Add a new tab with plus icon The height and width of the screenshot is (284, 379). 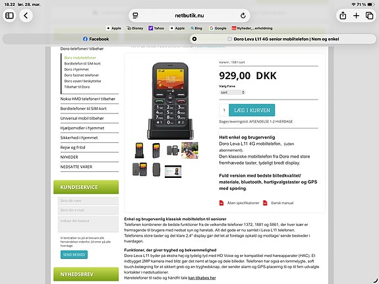click(356, 16)
